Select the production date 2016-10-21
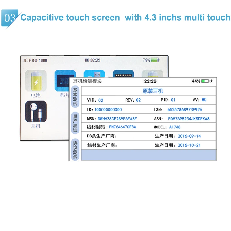231x231 pixels. 189,145
